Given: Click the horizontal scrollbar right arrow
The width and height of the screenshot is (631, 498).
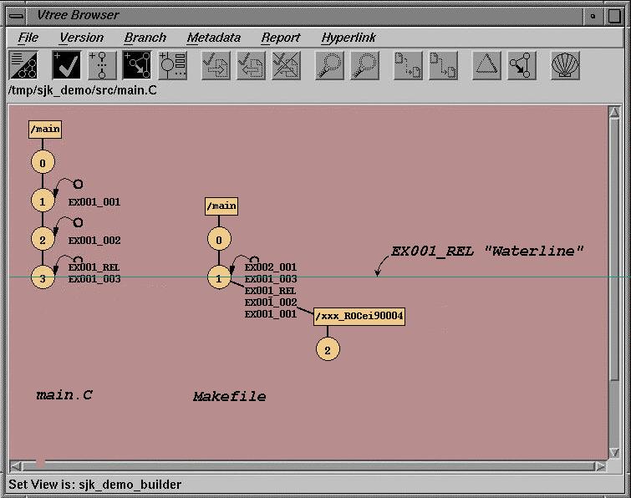Looking at the screenshot, I should click(599, 465).
